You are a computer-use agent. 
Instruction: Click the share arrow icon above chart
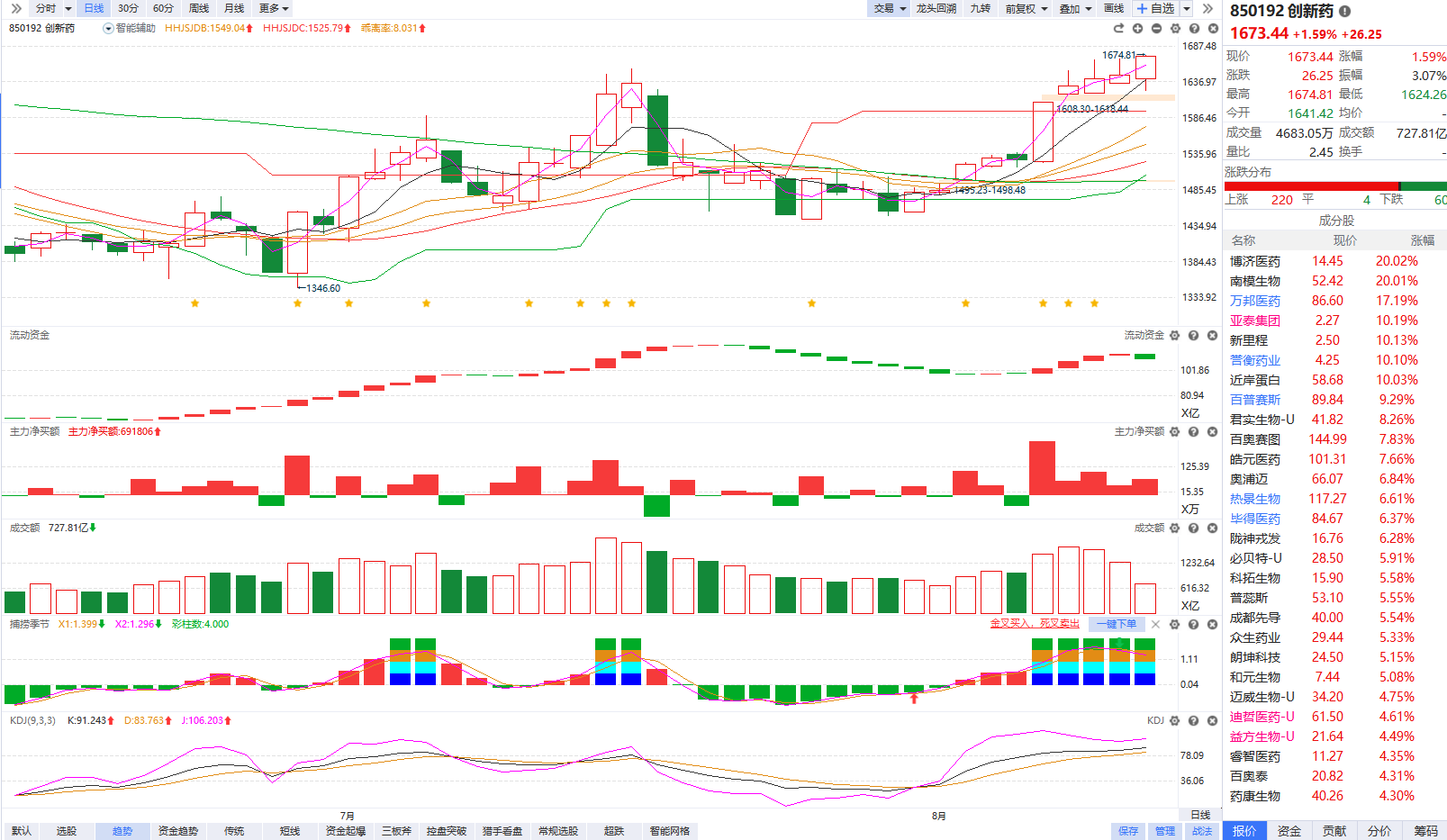1119,29
